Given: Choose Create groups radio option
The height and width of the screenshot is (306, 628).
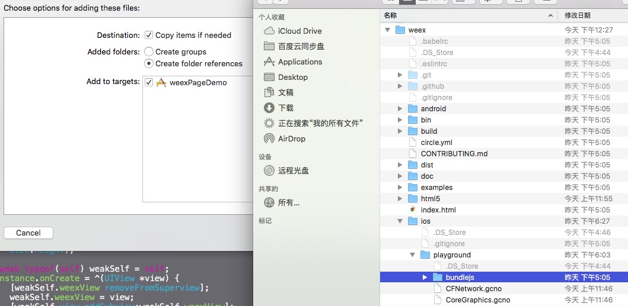Looking at the screenshot, I should (x=149, y=51).
